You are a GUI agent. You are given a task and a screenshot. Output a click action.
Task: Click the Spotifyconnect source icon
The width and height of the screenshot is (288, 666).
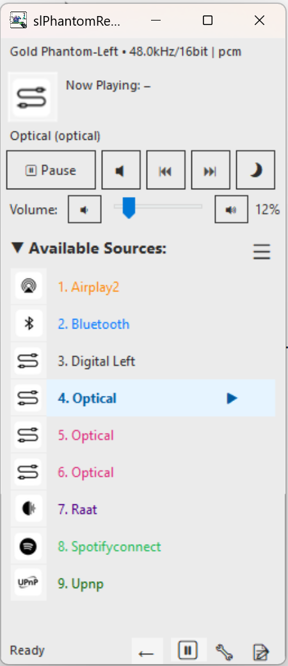28,546
